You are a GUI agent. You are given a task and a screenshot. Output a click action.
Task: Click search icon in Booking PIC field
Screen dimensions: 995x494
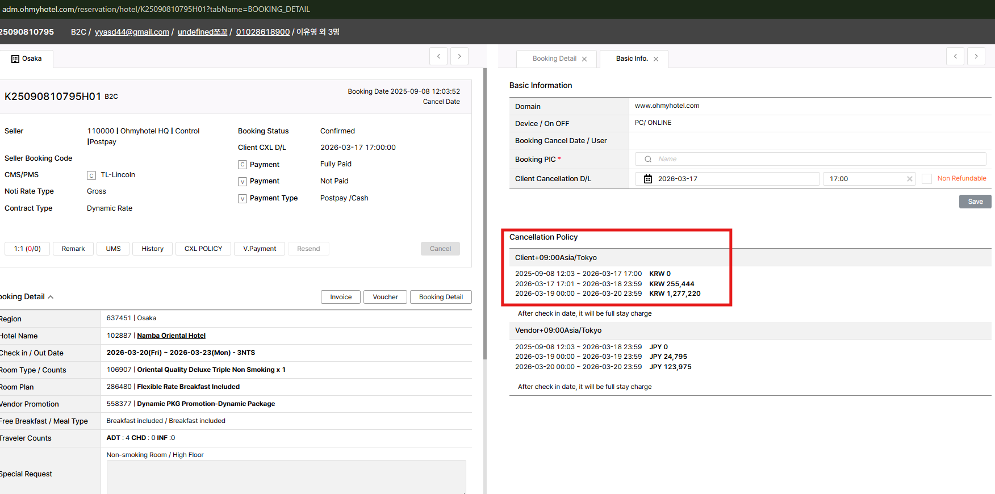pos(648,160)
